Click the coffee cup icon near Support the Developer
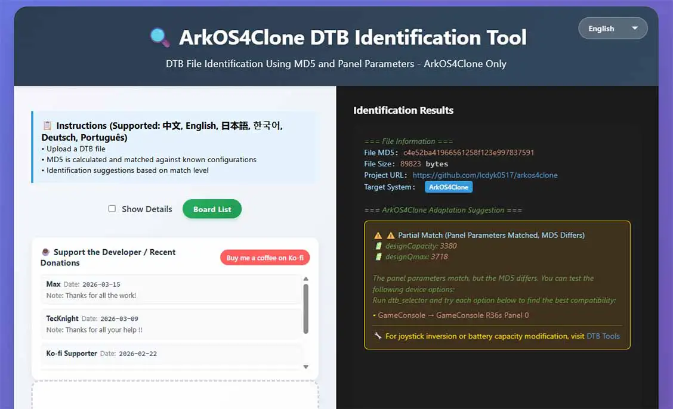 coord(45,252)
